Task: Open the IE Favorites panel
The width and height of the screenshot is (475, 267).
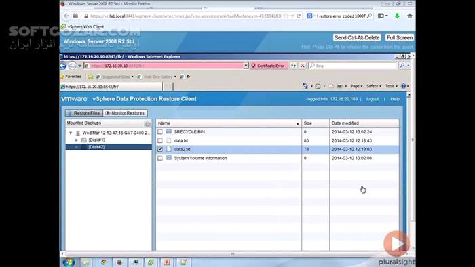Action: (x=71, y=77)
